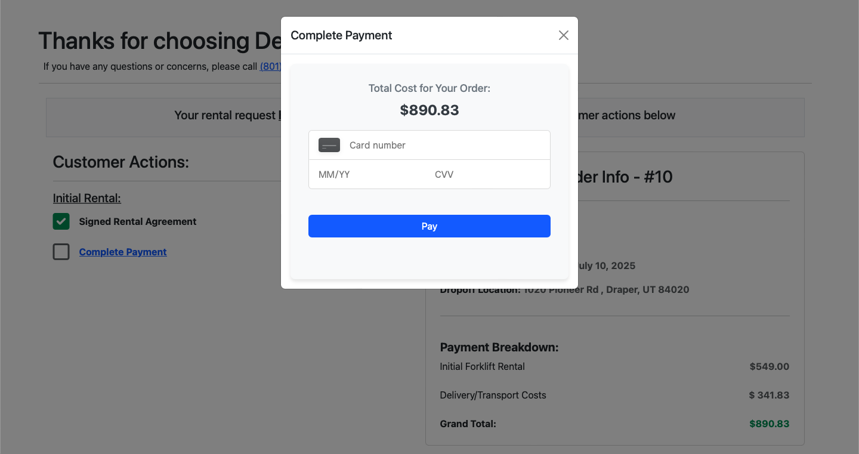Submit payment with the Pay button
Viewport: 859px width, 454px height.
429,226
